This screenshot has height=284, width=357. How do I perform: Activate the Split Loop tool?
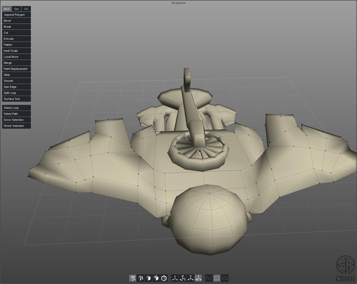point(16,93)
